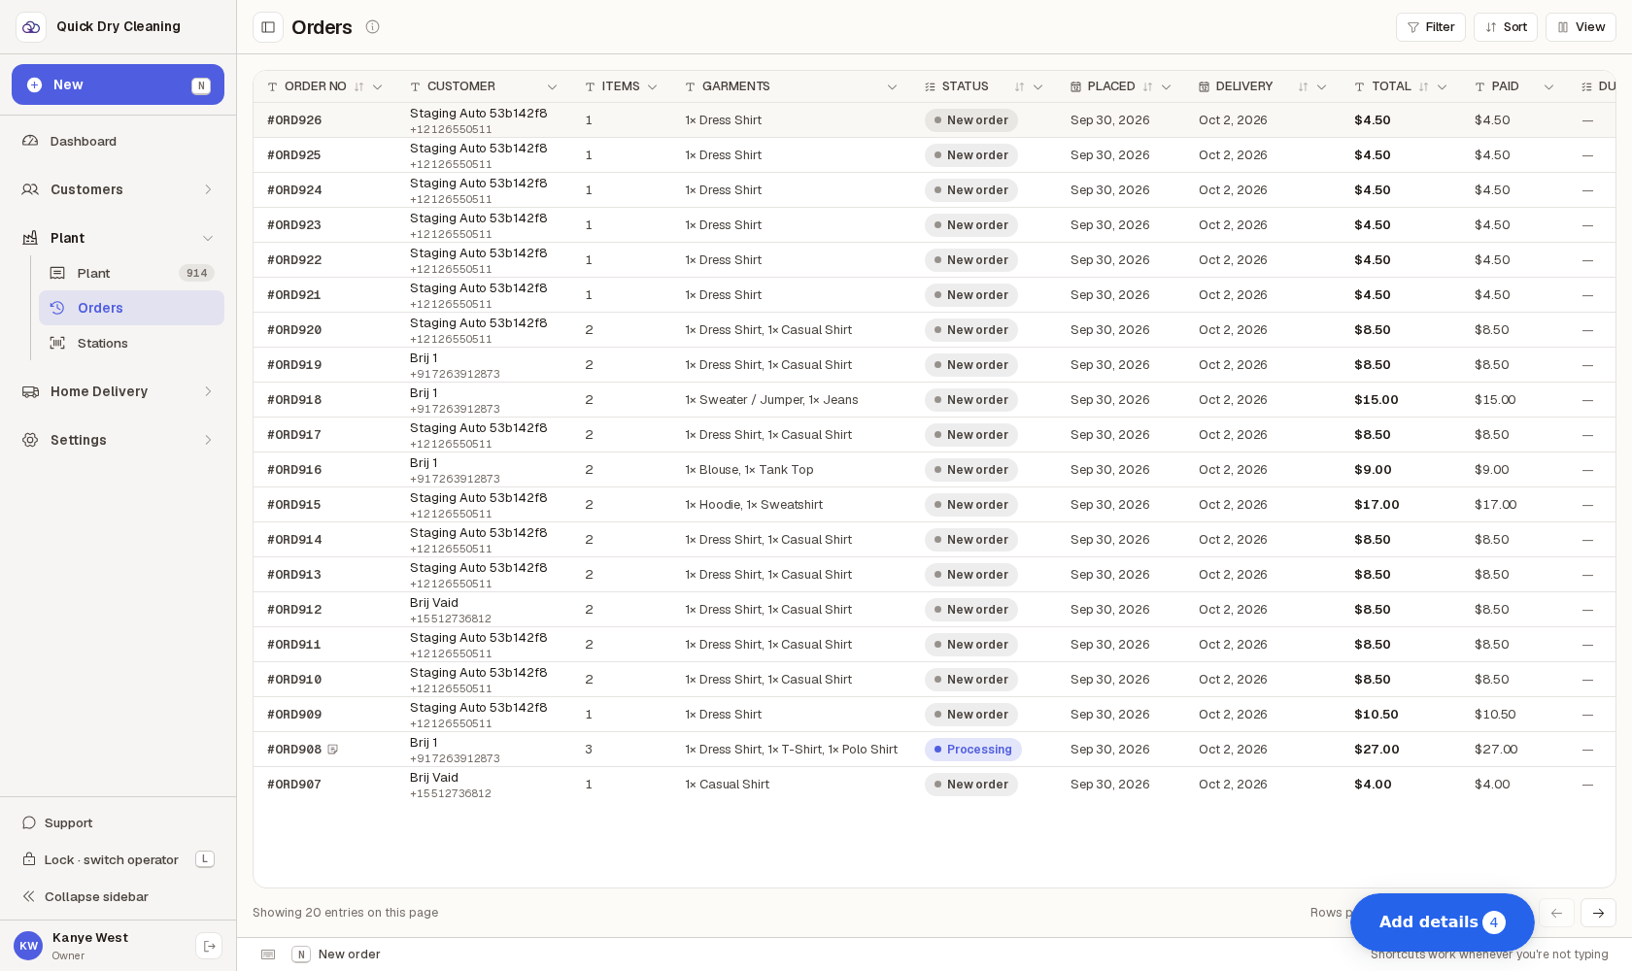Viewport: 1632px width, 971px height.
Task: Open the Stations page in sidebar
Action: pyautogui.click(x=131, y=344)
